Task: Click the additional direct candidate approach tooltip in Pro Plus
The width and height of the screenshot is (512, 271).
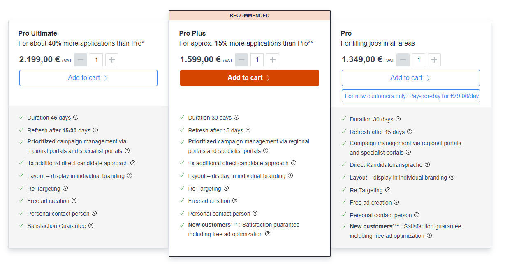Action: (293, 163)
